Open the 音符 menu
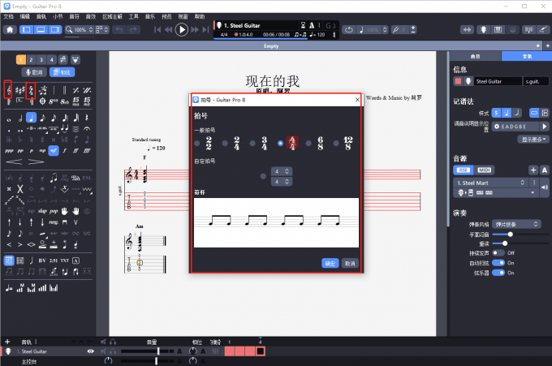Image resolution: width=552 pixels, height=366 pixels. click(75, 16)
